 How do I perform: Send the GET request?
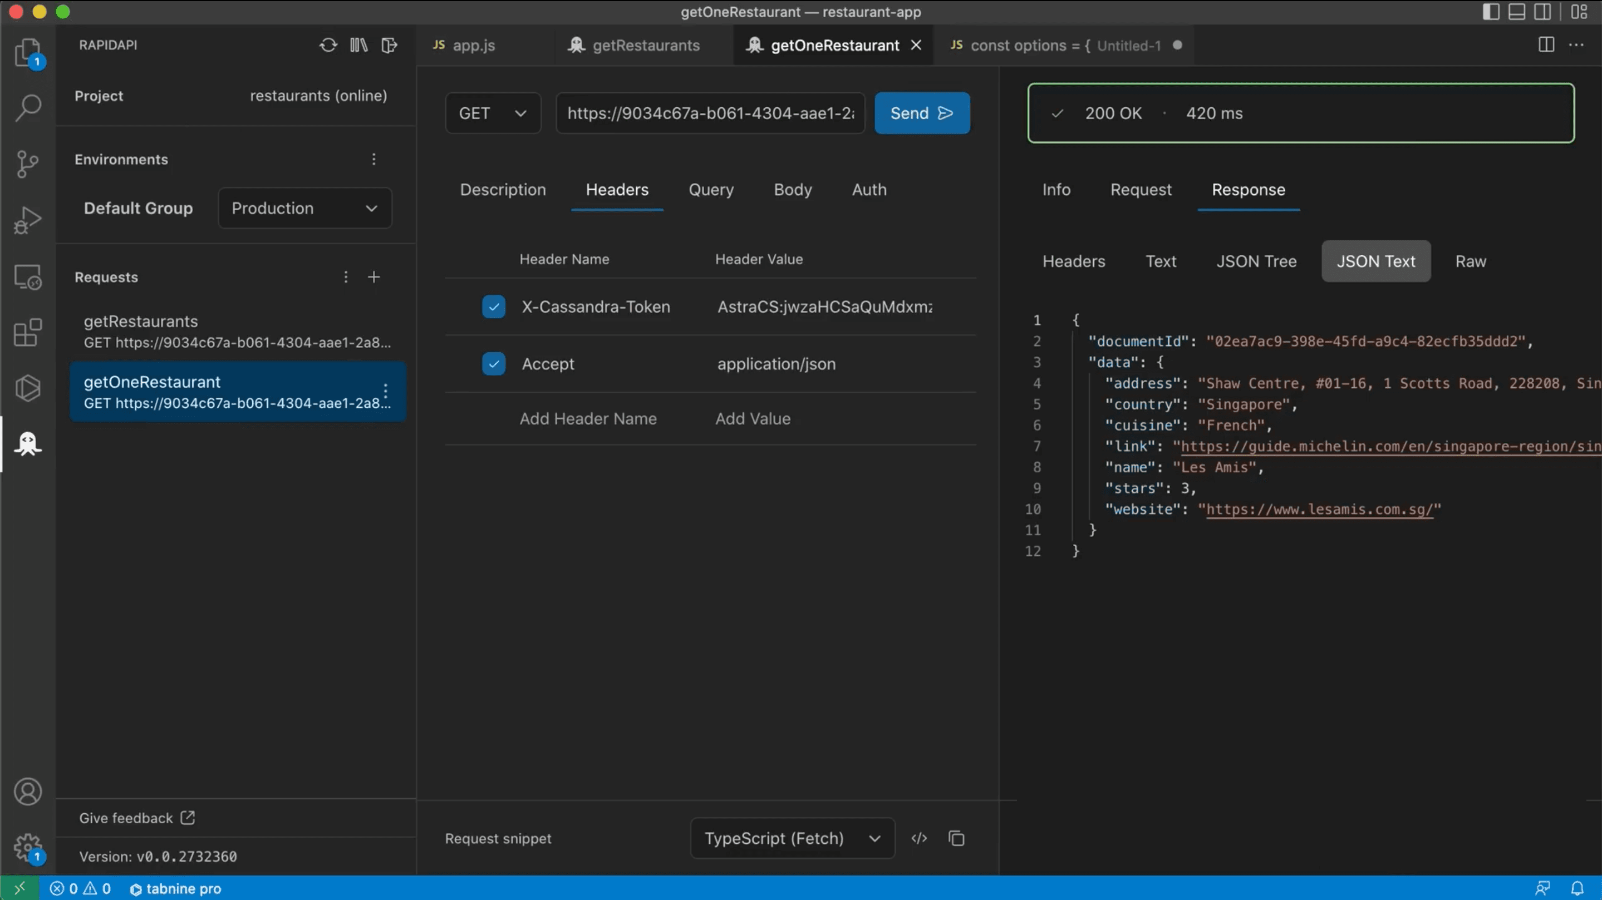click(922, 113)
